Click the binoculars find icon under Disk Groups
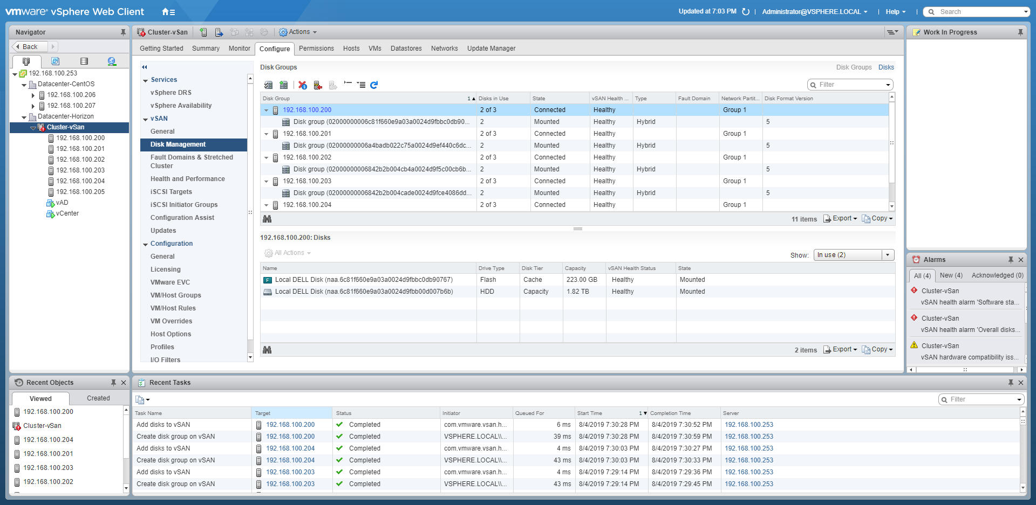This screenshot has width=1036, height=505. click(x=267, y=219)
